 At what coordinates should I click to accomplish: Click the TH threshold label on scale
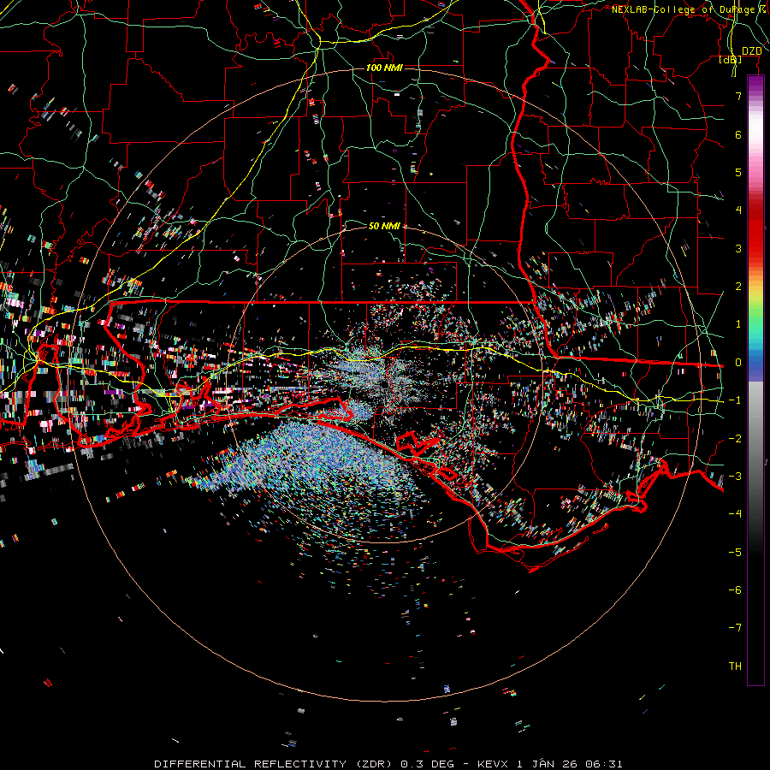tap(735, 666)
